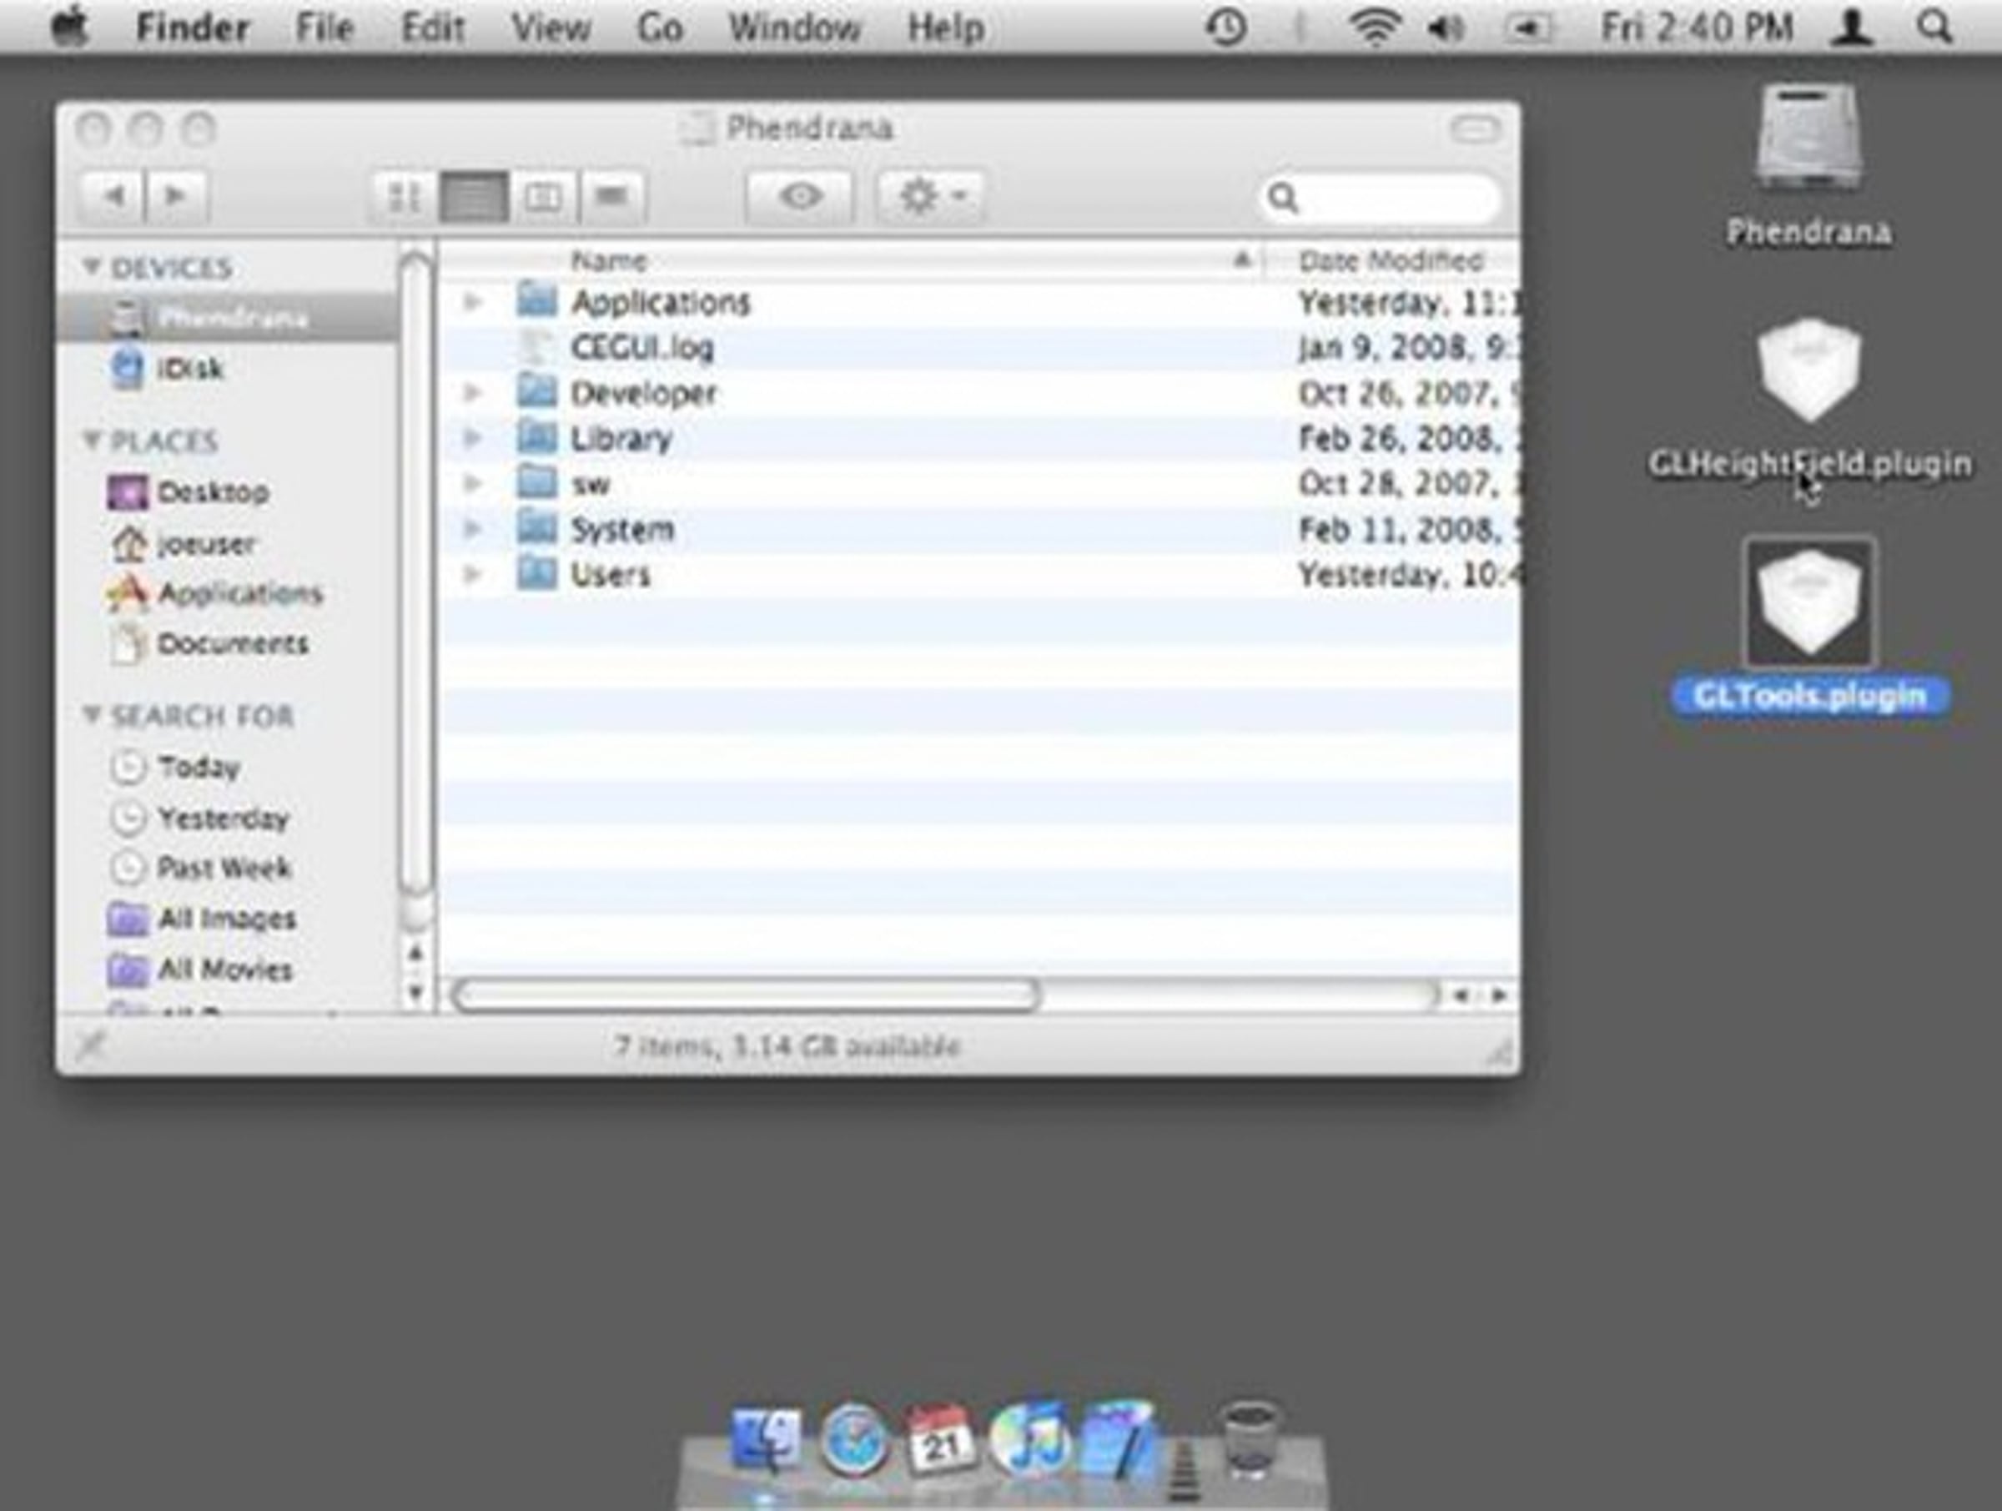Screen dimensions: 2002x1511
Task: Switch to column view
Action: pyautogui.click(x=543, y=196)
